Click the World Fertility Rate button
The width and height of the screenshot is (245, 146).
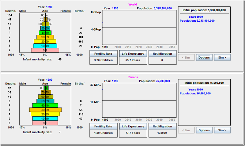point(104,53)
